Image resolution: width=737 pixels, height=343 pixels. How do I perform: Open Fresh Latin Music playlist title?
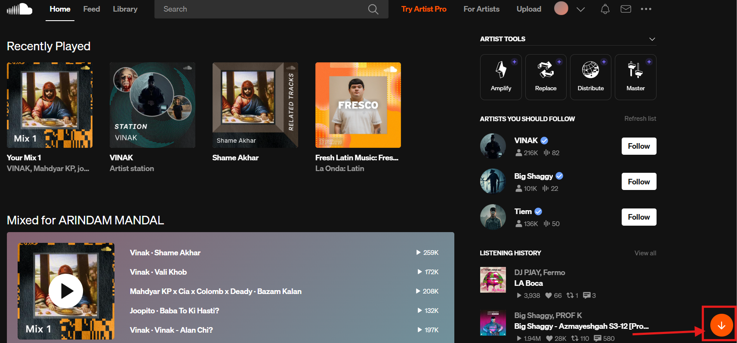357,158
